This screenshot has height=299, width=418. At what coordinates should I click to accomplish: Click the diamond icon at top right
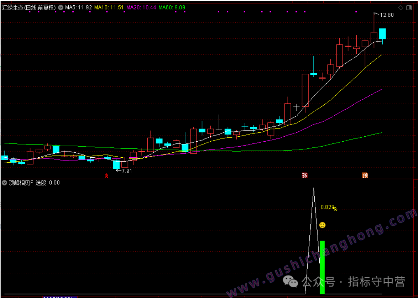tap(401, 8)
